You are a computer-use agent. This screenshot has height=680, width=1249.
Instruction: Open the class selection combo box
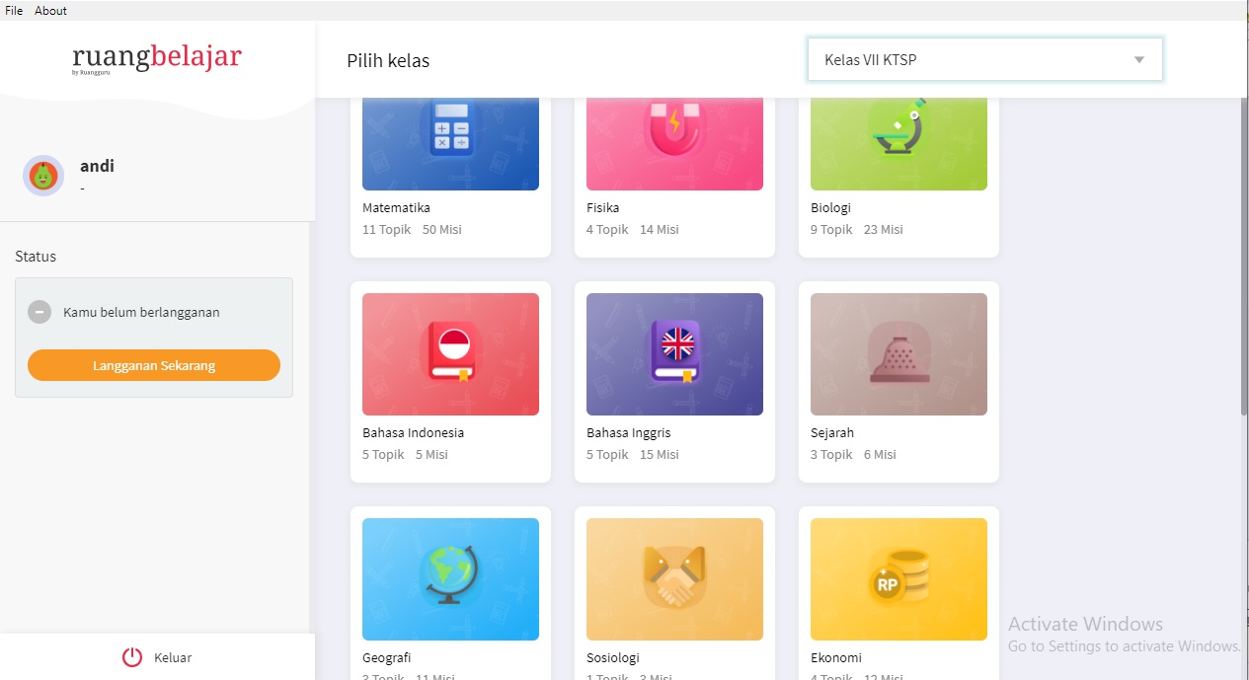[x=985, y=59]
